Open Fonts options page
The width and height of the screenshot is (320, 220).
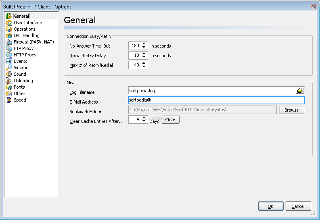19,87
